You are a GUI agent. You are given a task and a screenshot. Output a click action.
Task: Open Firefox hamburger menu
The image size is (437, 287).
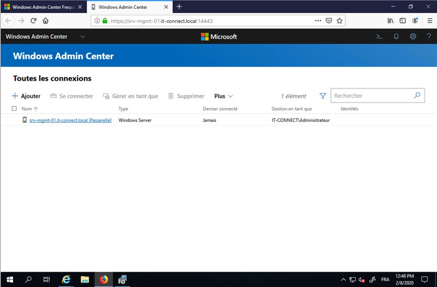tap(430, 21)
